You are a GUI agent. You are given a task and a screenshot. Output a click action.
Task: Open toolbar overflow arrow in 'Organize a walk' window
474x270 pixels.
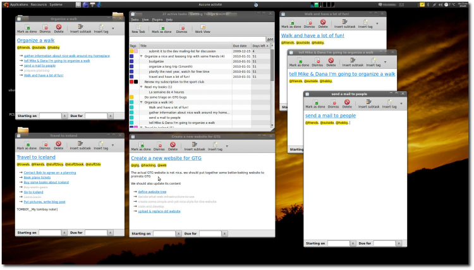(113, 28)
